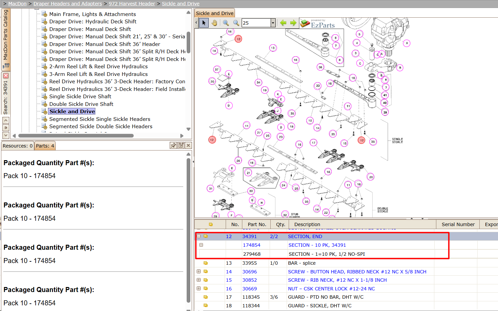Expand row 16 part 30669

(x=199, y=288)
